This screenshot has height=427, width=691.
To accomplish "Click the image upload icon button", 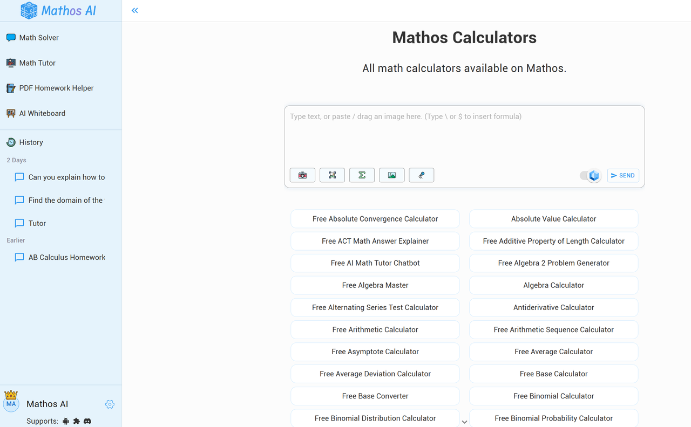I will pyautogui.click(x=391, y=175).
